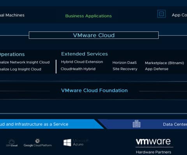Click the Microsoft Azure Windows logo
The image size is (187, 155).
pos(67,142)
